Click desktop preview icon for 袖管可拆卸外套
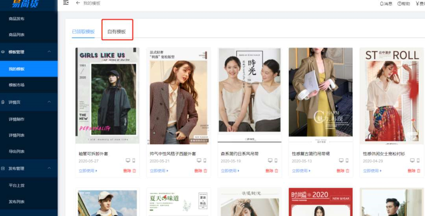The height and width of the screenshot is (216, 425). click(128, 160)
